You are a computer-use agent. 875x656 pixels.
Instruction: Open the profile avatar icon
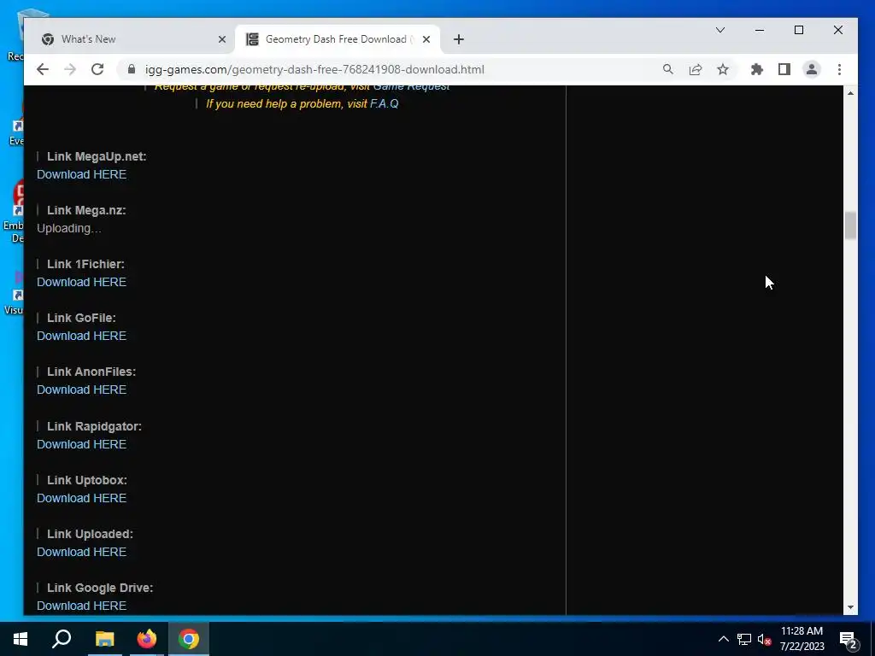tap(812, 69)
